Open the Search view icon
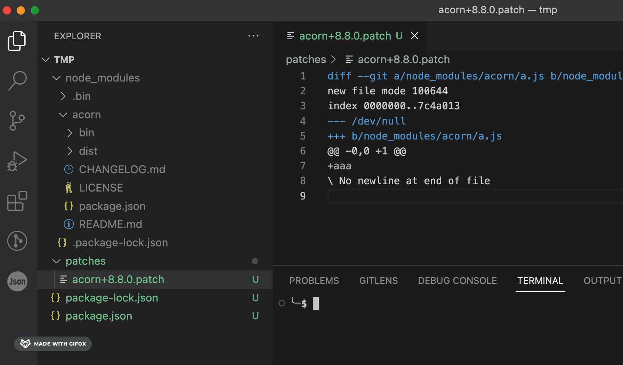Screen dimensions: 623x365 pos(17,80)
